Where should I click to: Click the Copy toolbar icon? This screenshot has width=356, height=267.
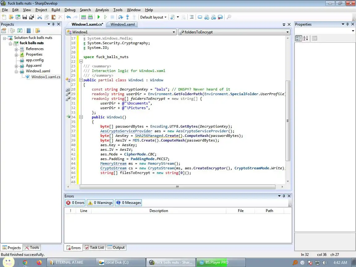pos(47,17)
